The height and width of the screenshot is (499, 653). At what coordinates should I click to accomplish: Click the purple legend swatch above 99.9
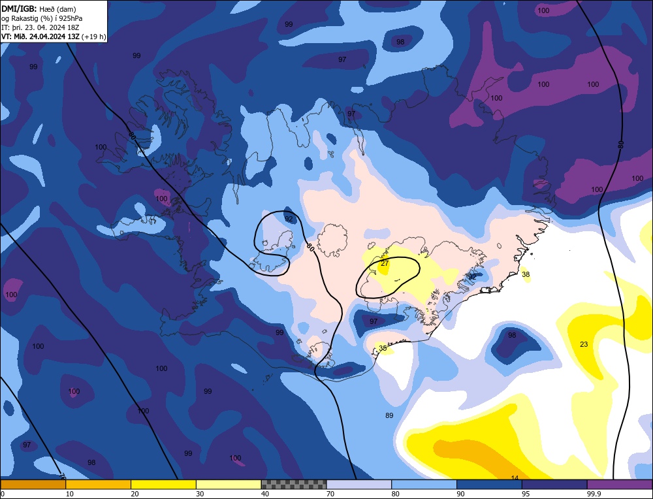click(620, 485)
